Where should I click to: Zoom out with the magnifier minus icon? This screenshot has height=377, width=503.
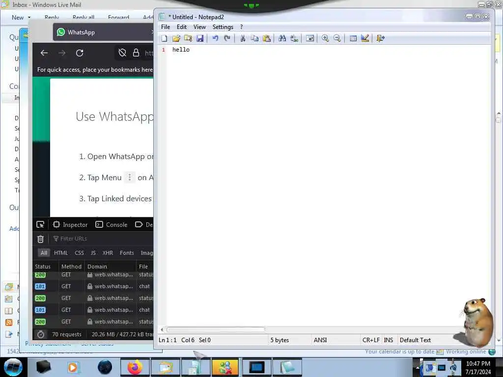337,38
